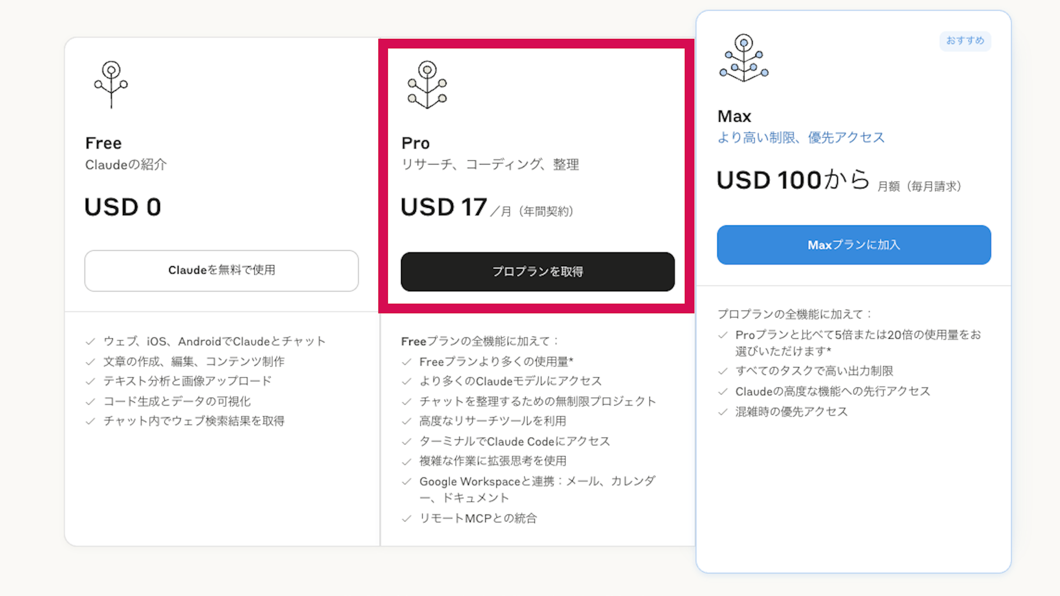Viewport: 1060px width, 596px height.
Task: Click checkmark next to 混雑時の優先アクセス
Action: coord(723,412)
